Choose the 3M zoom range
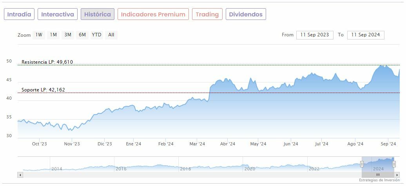 click(68, 35)
